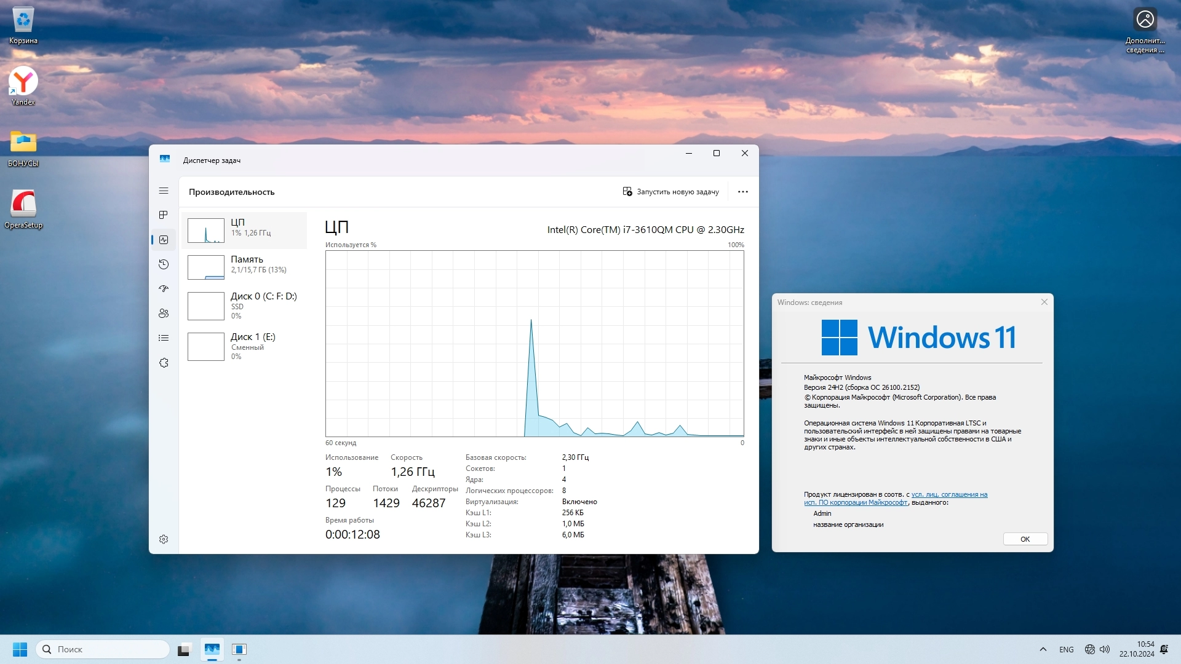Go to the Processes page in the sidebar
The width and height of the screenshot is (1181, 664).
tap(164, 215)
